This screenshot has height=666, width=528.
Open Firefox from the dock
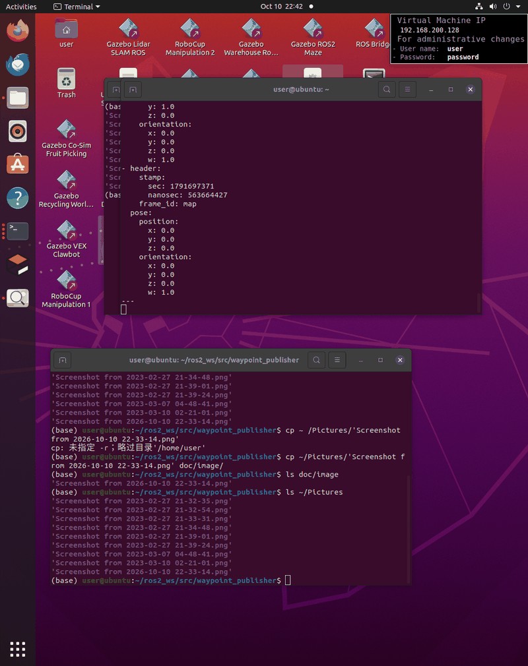click(x=17, y=30)
